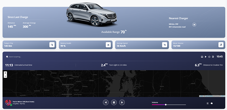Click the clock/watch icon beside 10:45
This screenshot has height=110, width=227.
tap(213, 57)
